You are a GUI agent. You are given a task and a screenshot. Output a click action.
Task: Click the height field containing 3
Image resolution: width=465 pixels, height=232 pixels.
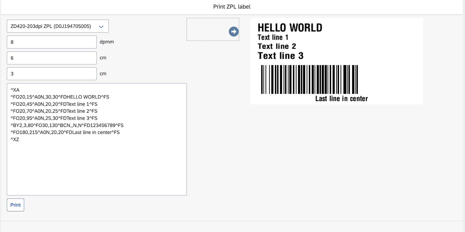click(x=52, y=74)
